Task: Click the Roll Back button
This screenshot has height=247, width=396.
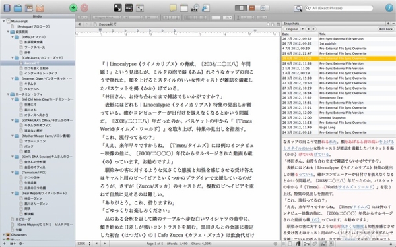Action: (386, 29)
